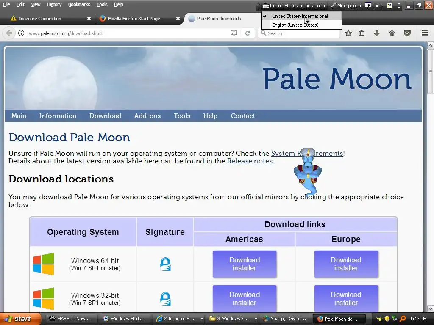Image resolution: width=434 pixels, height=325 pixels.
Task: Open the Edit menu
Action: pos(20,4)
